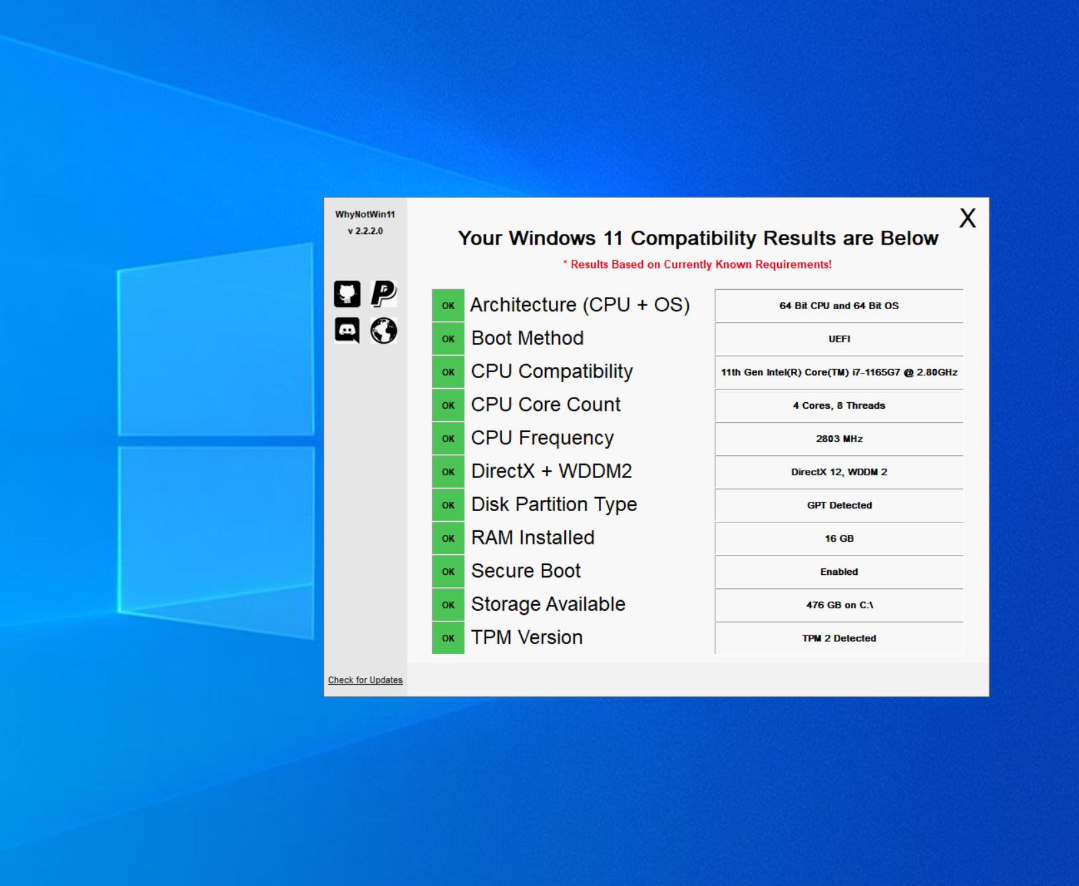This screenshot has height=886, width=1079.
Task: Click the OK status for DirectX + WDDM2
Action: point(448,472)
